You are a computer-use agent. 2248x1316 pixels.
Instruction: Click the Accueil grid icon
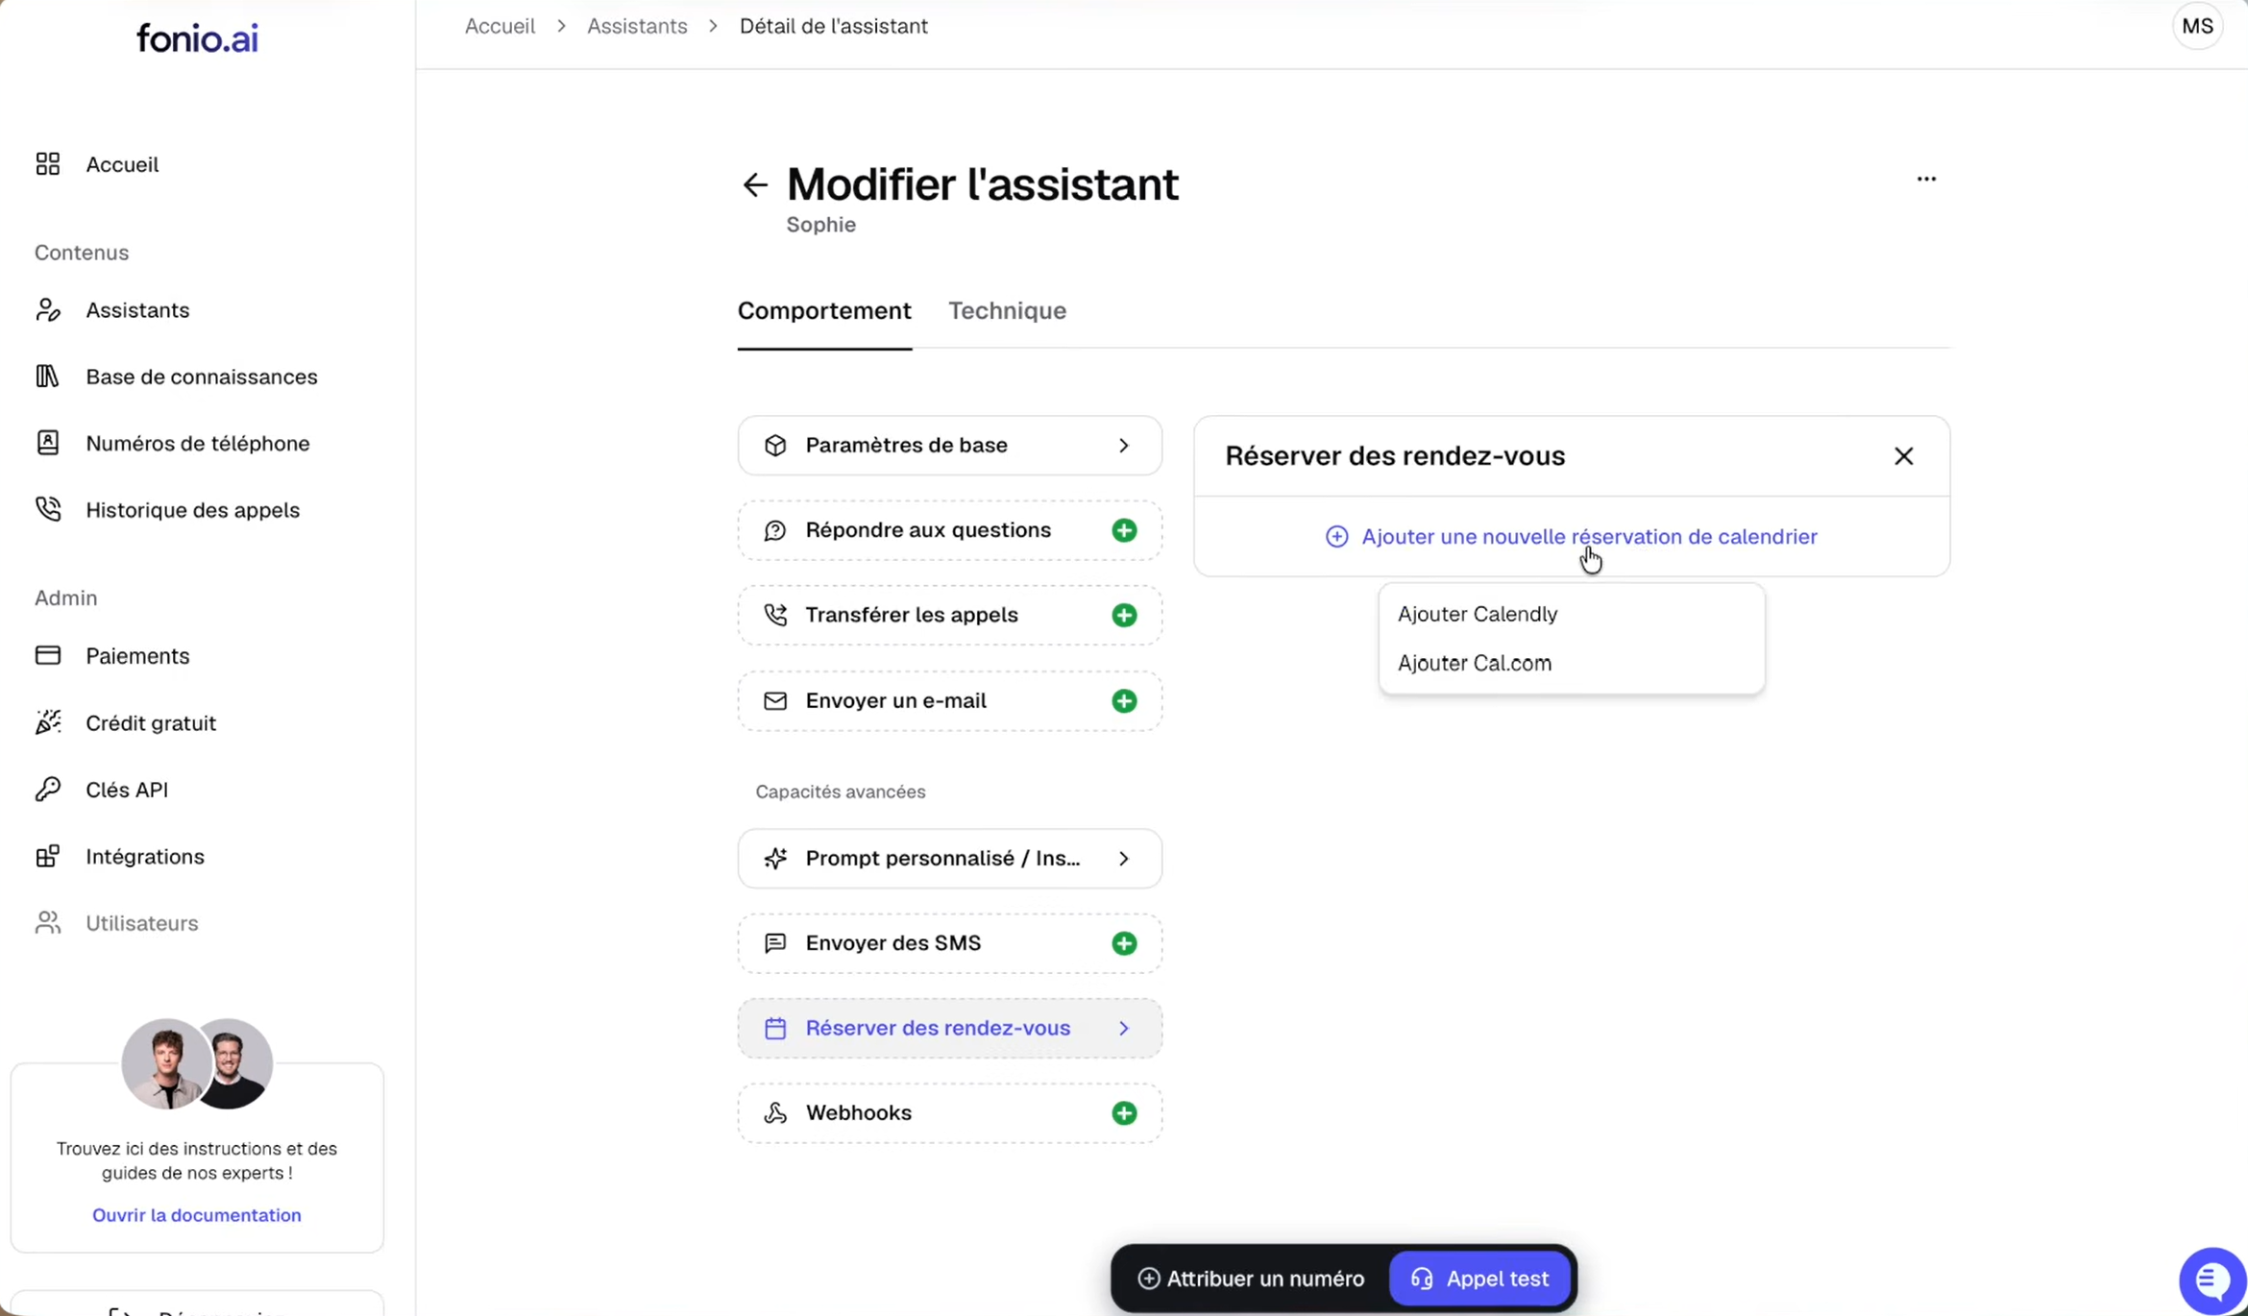[x=48, y=164]
